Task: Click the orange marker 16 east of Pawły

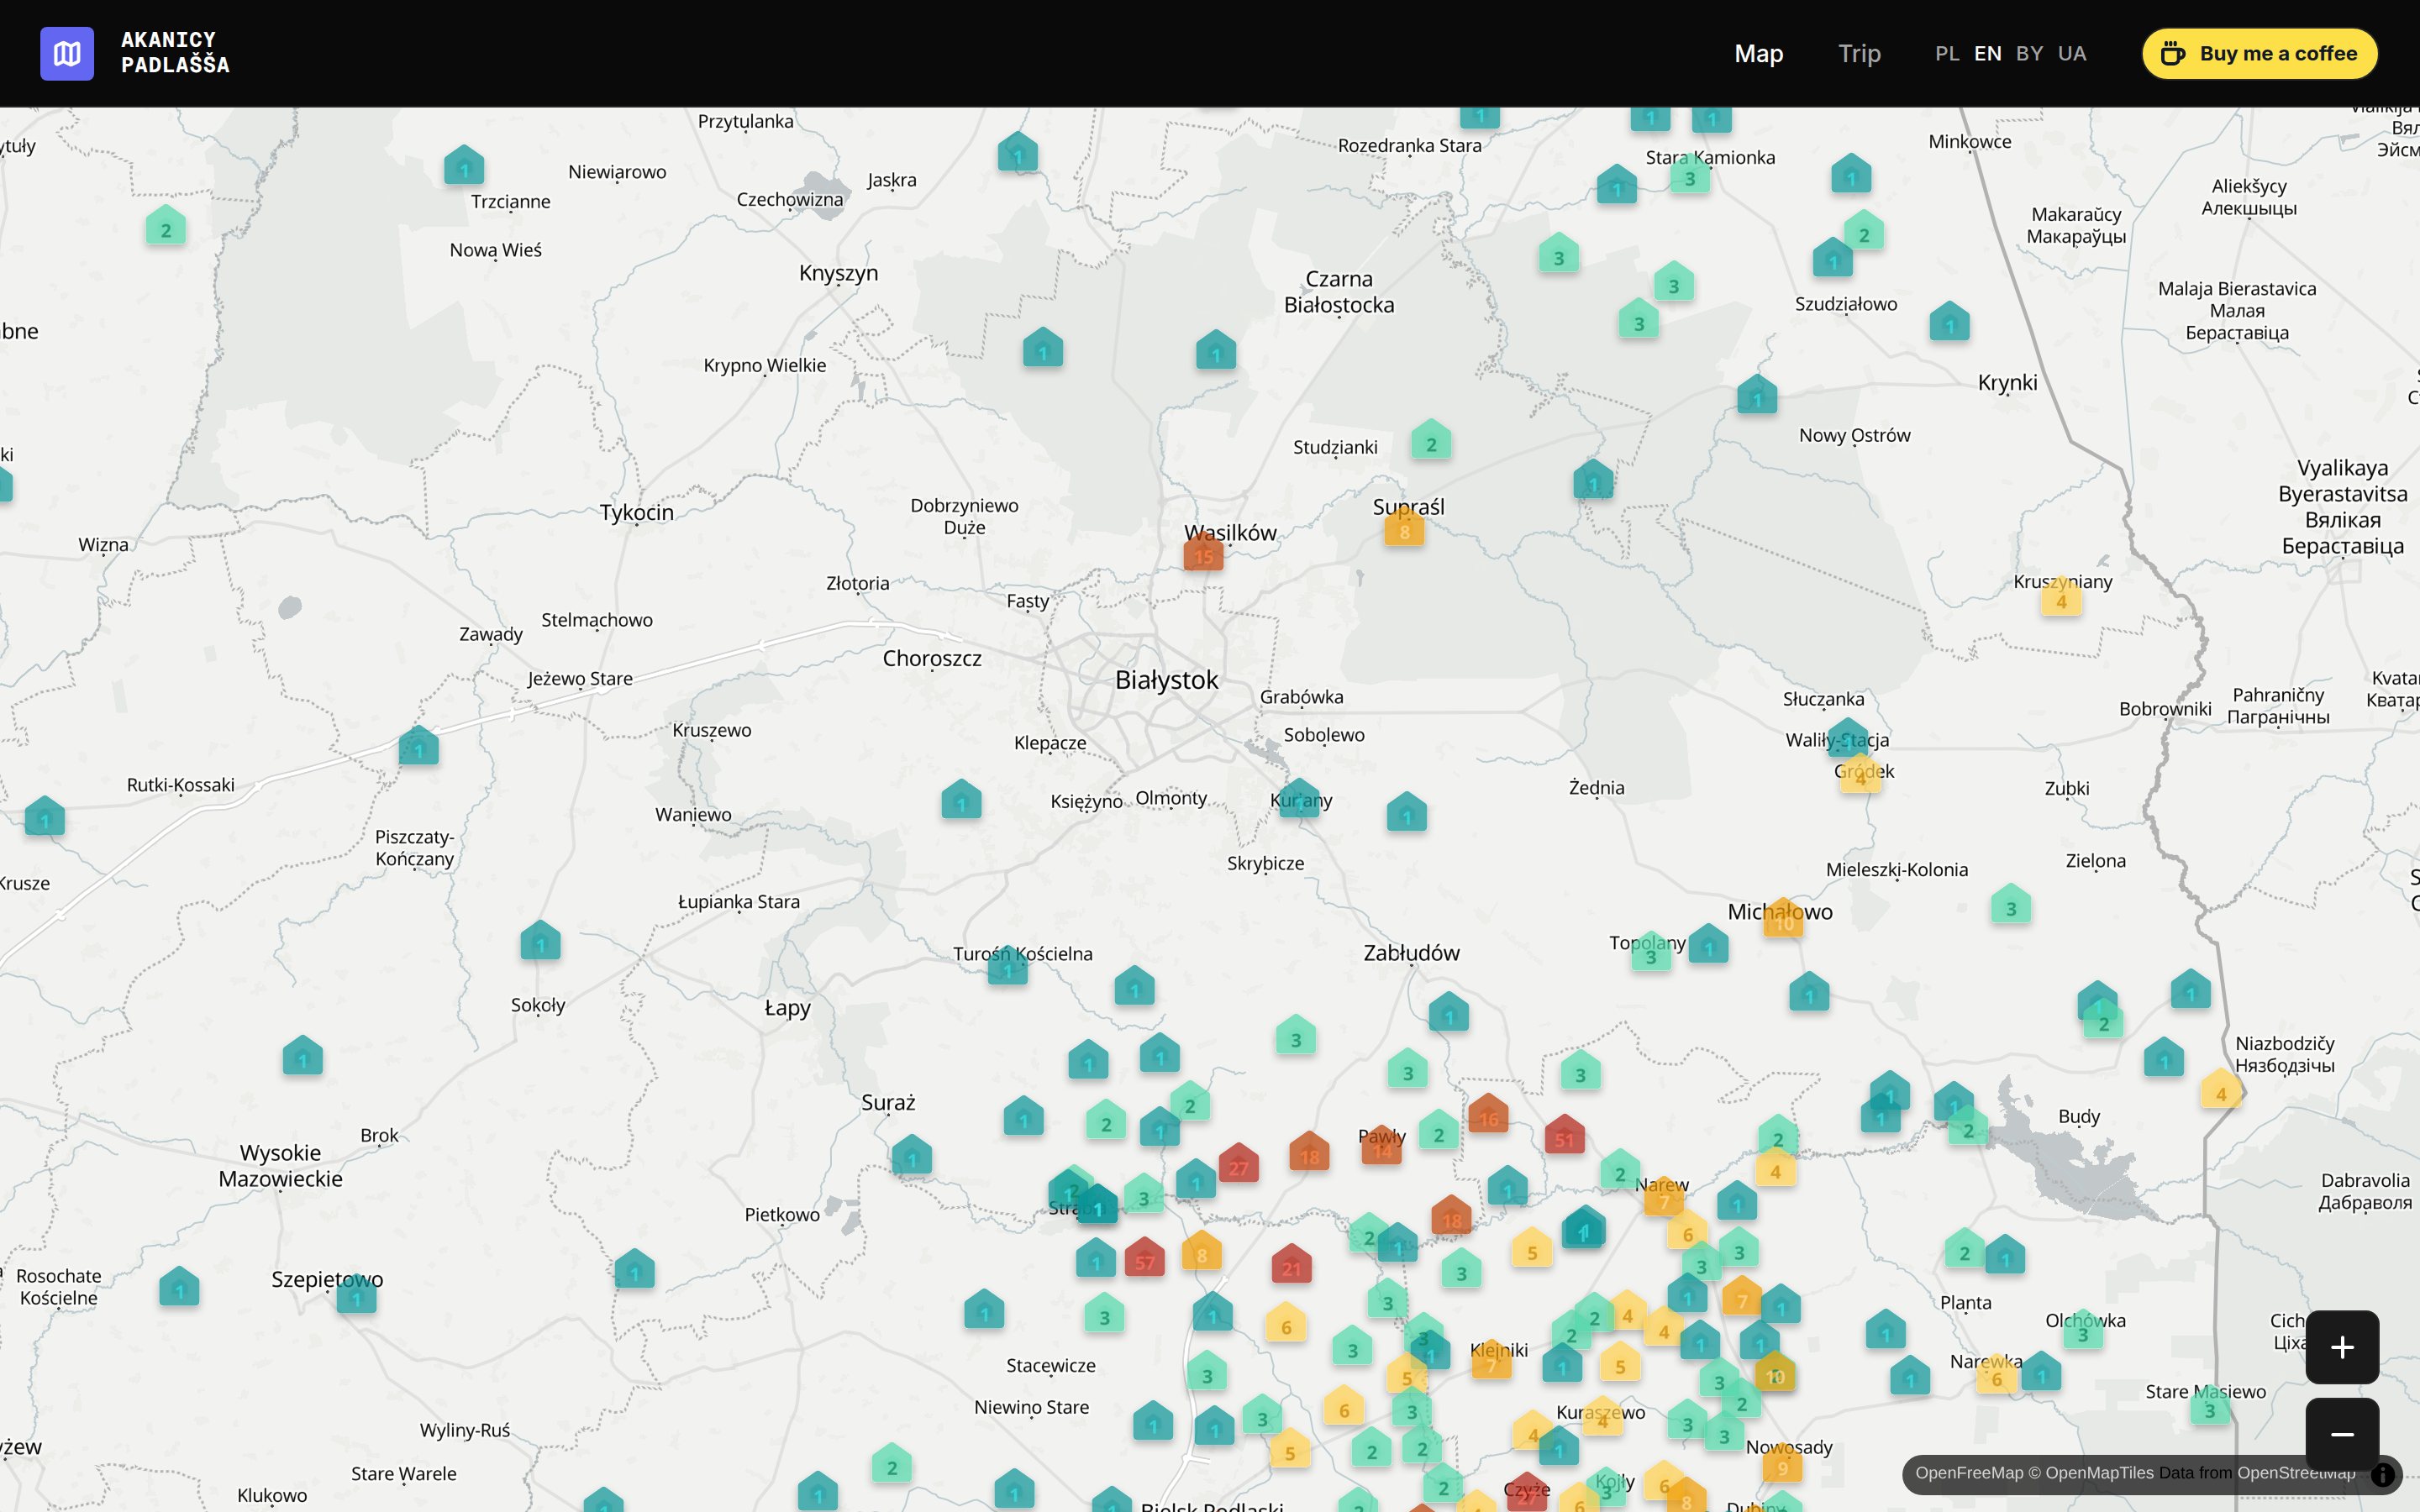Action: (x=1488, y=1113)
